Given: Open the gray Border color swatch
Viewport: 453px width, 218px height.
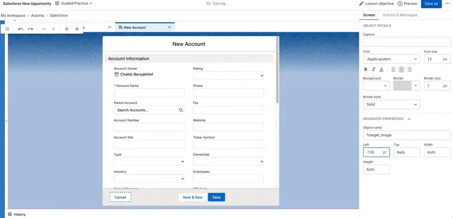Looking at the screenshot, I should (x=407, y=86).
